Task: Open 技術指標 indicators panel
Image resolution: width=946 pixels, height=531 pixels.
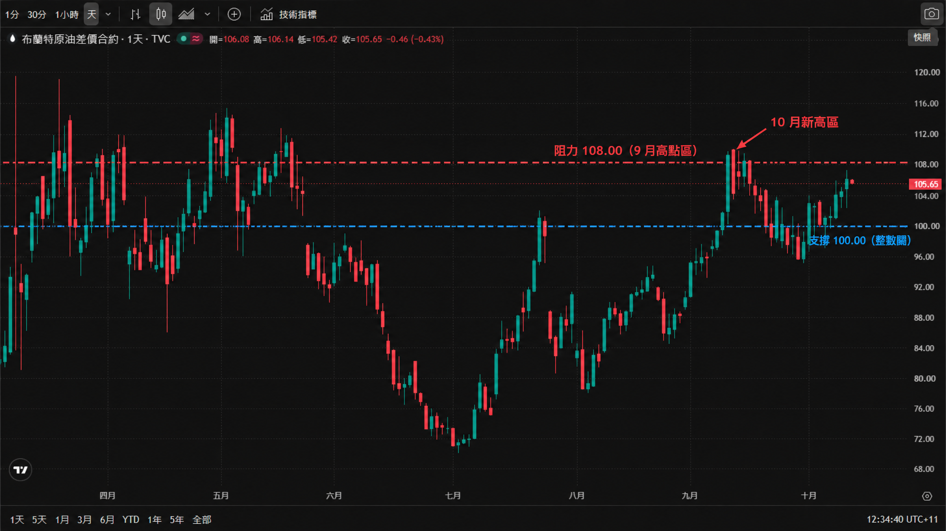Action: coord(289,14)
